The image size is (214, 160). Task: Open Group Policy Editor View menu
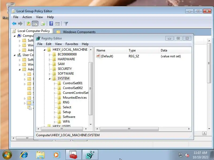(x=39, y=17)
